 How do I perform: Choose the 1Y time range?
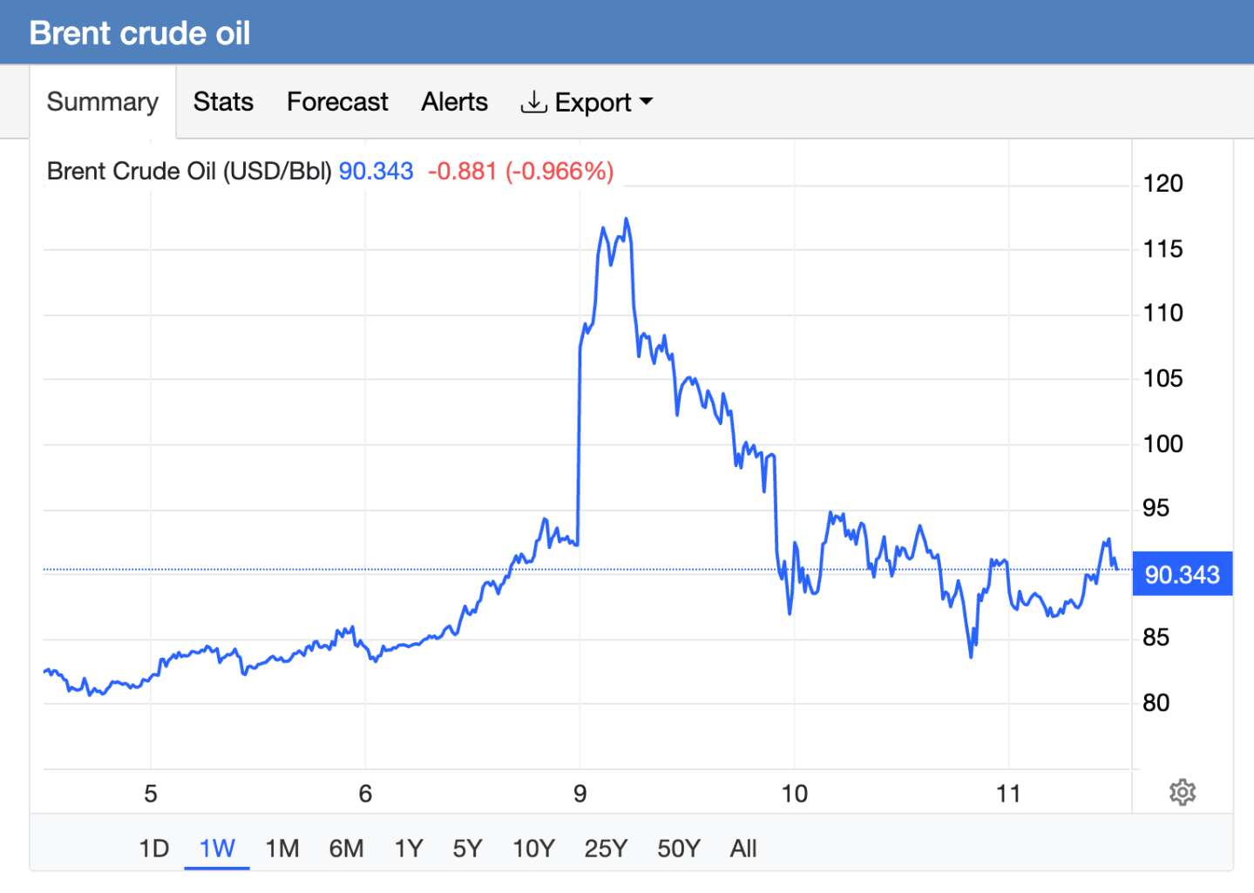(409, 849)
